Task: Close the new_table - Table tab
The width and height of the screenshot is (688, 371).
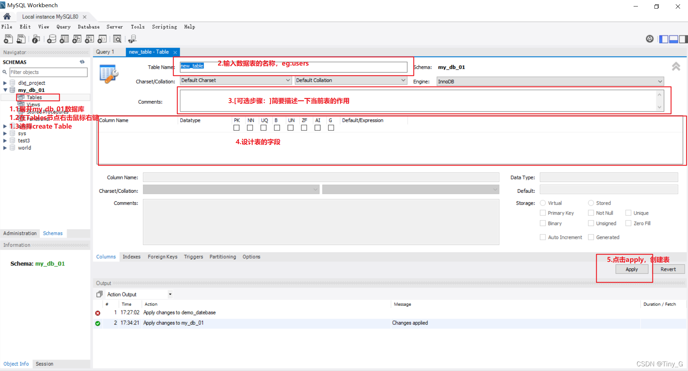Action: coord(175,52)
